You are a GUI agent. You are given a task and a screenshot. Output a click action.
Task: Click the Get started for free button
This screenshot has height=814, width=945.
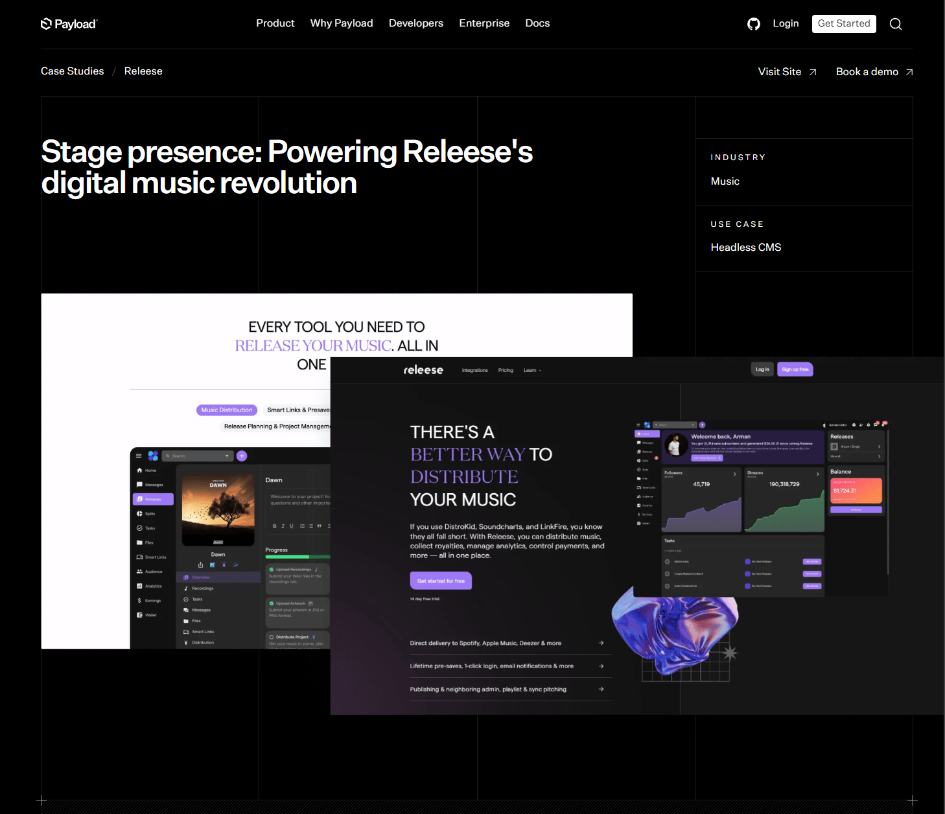tap(441, 581)
